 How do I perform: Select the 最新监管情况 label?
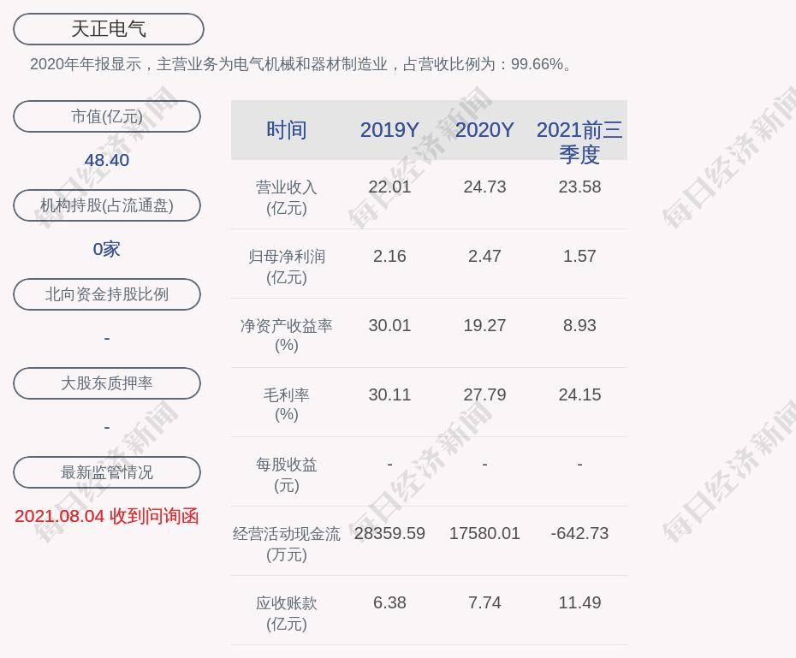pos(107,472)
